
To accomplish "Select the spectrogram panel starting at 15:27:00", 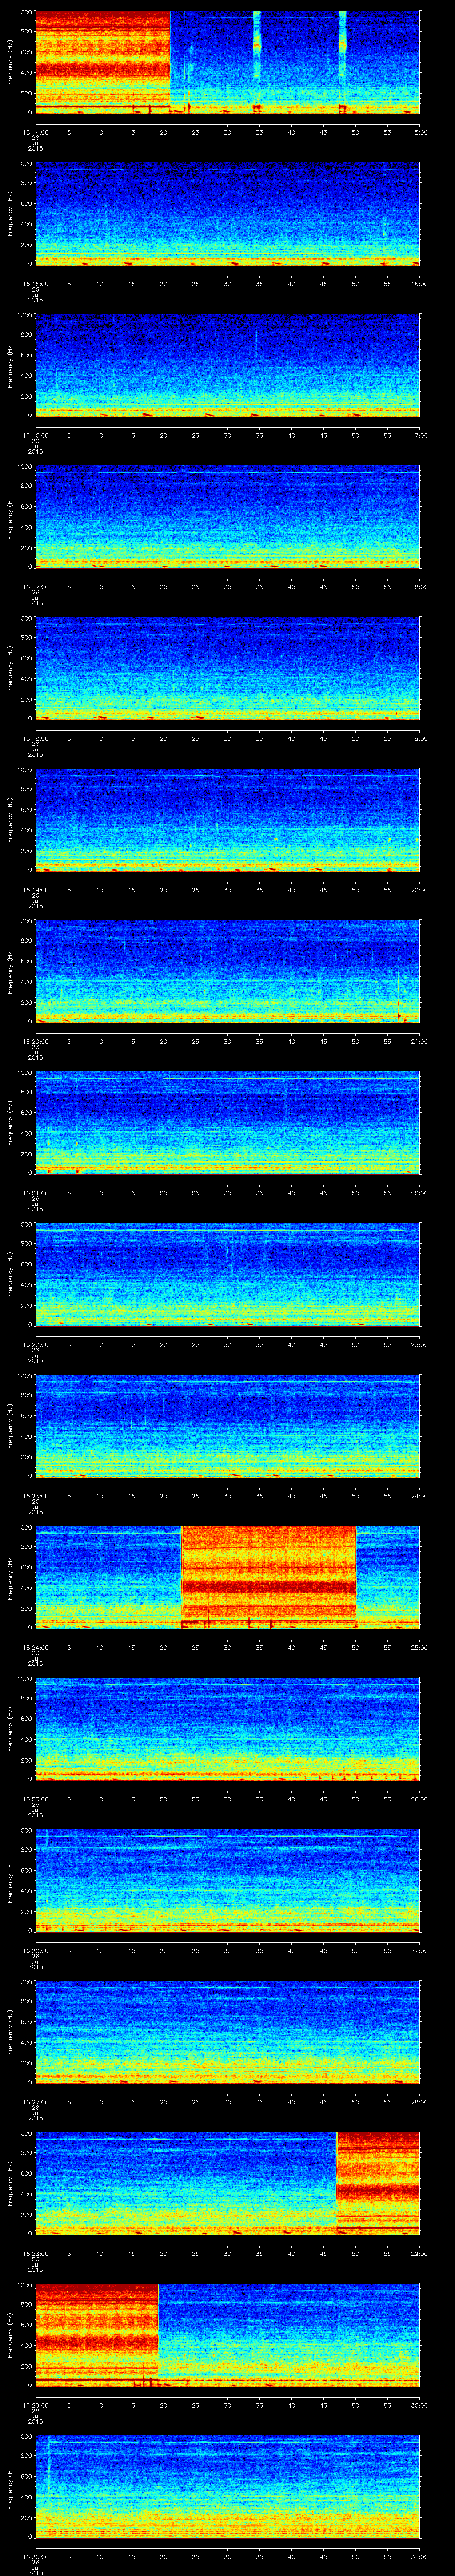I will pos(227,2032).
